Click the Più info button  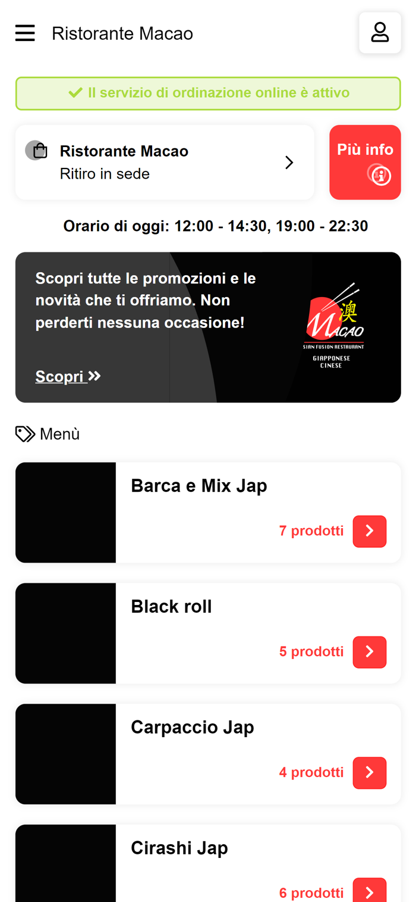365,162
